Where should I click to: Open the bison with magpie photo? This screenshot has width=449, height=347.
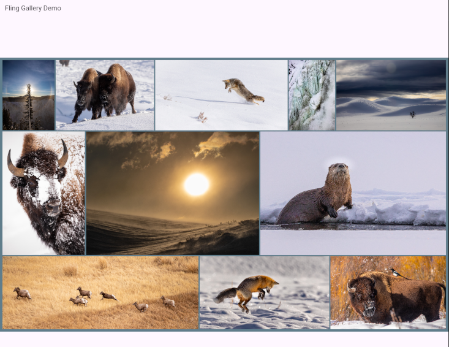click(x=388, y=292)
